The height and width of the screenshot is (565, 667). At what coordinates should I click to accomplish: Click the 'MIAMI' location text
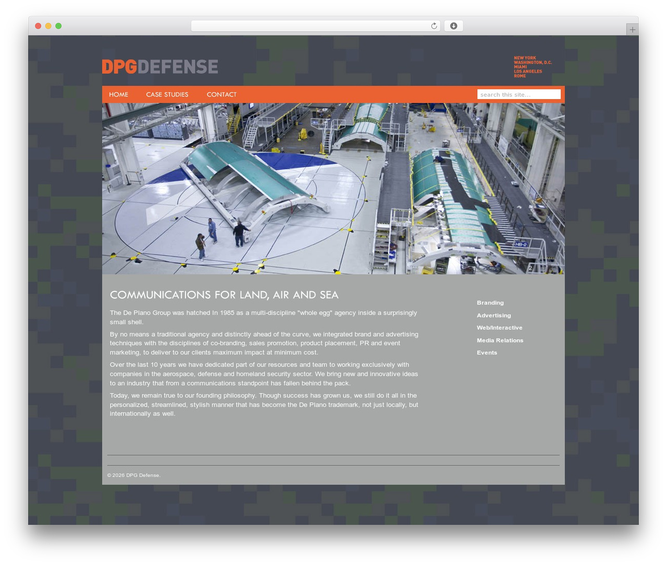tap(520, 67)
